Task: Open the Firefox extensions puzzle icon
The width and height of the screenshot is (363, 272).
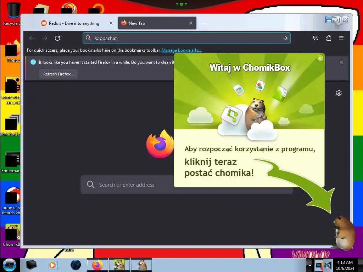Action: click(x=329, y=38)
